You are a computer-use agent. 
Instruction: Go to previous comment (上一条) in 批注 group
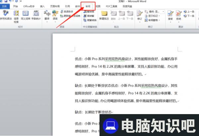[121, 15]
